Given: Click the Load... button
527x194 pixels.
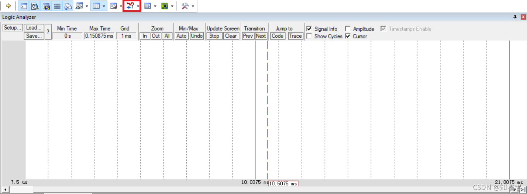Looking at the screenshot, I should 34,28.
